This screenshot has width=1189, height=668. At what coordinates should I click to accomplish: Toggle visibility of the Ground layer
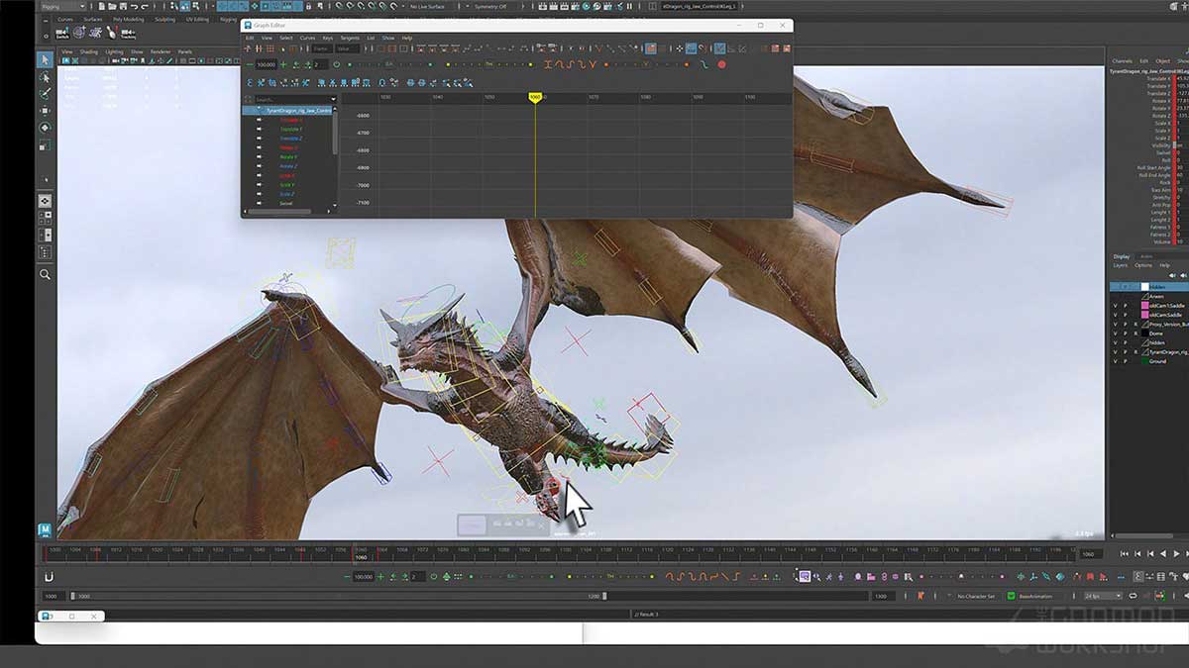click(1115, 359)
